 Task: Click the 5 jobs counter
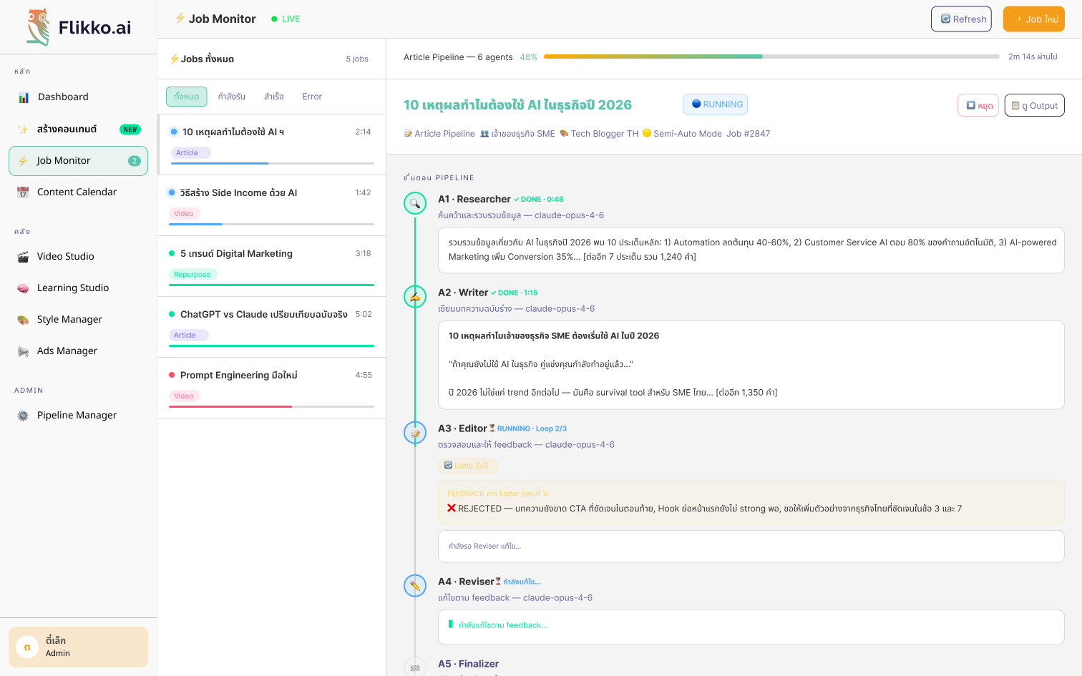357,59
